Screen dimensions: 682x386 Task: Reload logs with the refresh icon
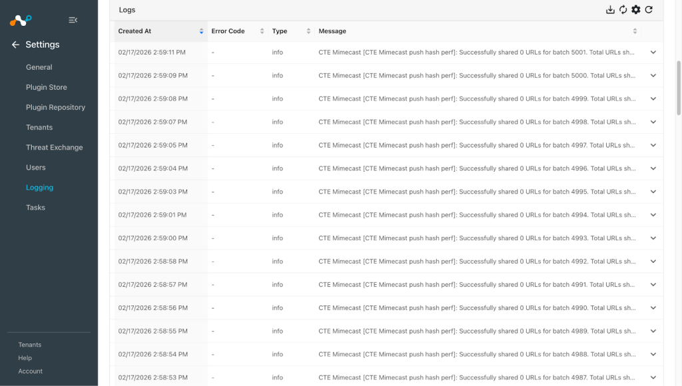(x=649, y=9)
